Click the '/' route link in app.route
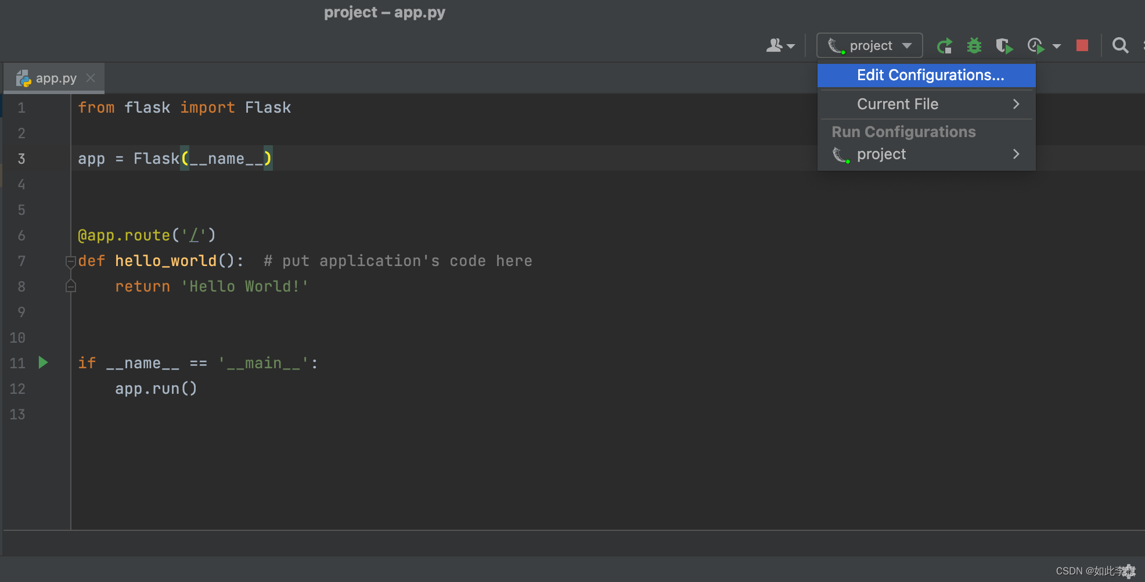Image resolution: width=1145 pixels, height=582 pixels. click(193, 235)
